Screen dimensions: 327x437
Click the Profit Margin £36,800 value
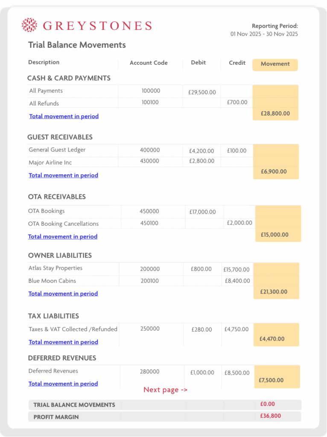pyautogui.click(x=270, y=416)
